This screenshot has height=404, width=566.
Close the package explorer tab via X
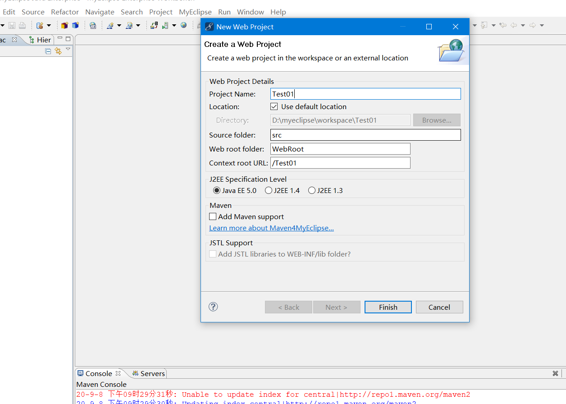coord(14,40)
